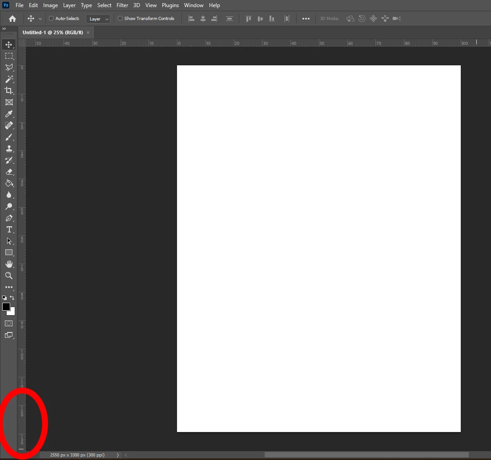Swap foreground and background colors

[12, 298]
